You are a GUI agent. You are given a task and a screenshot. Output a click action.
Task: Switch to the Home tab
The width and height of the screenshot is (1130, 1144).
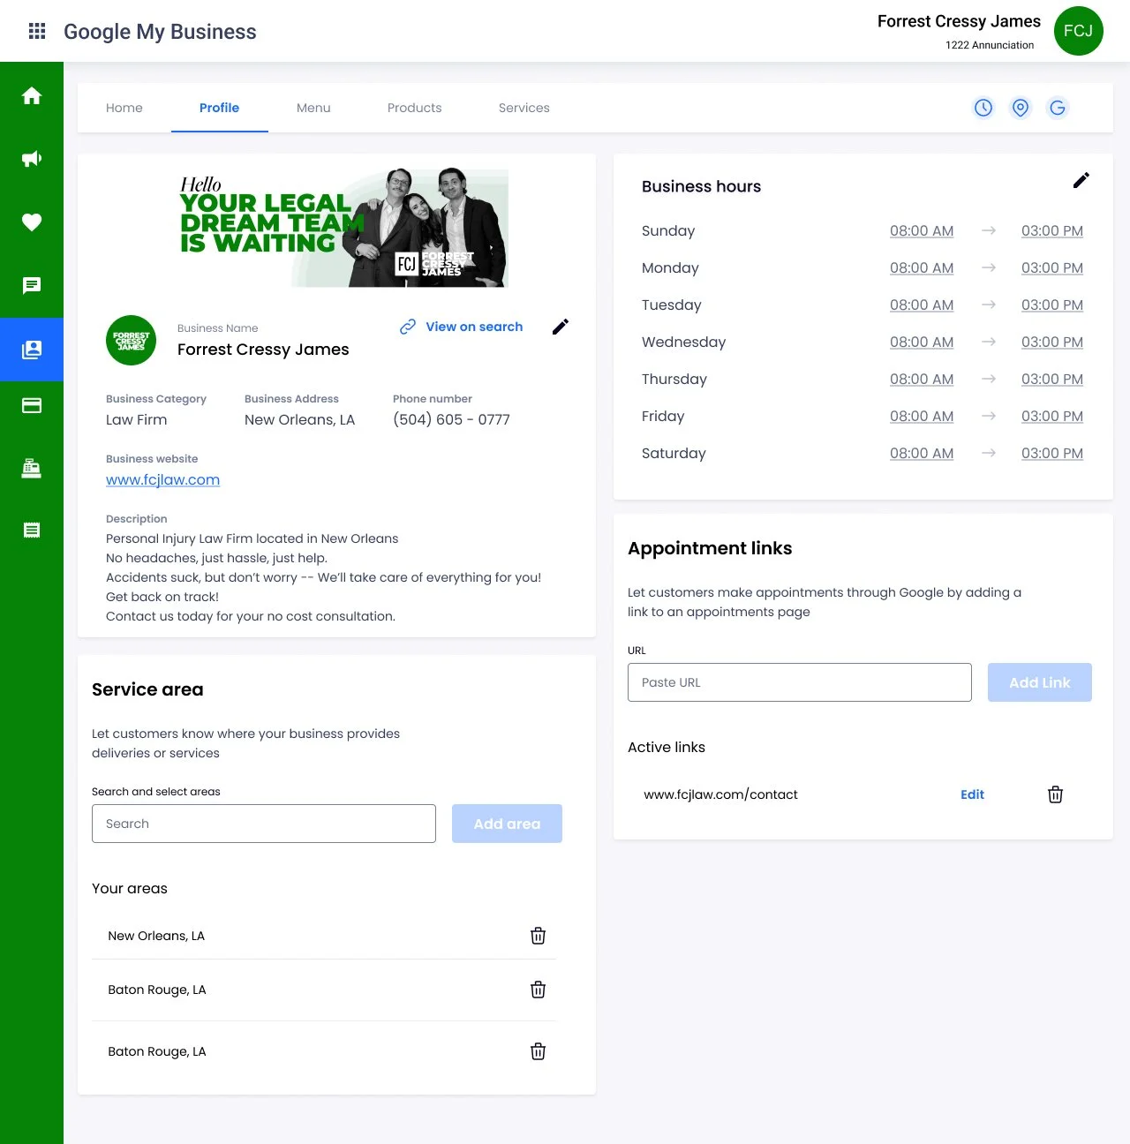124,108
